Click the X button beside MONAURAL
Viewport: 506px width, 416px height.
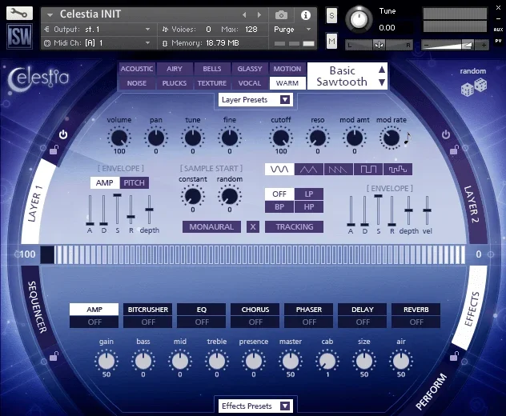coord(253,226)
